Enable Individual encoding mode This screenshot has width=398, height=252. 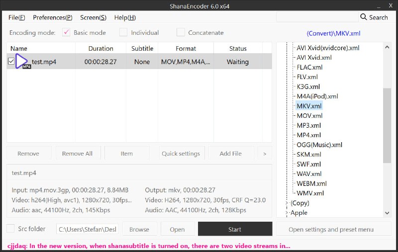click(x=123, y=33)
